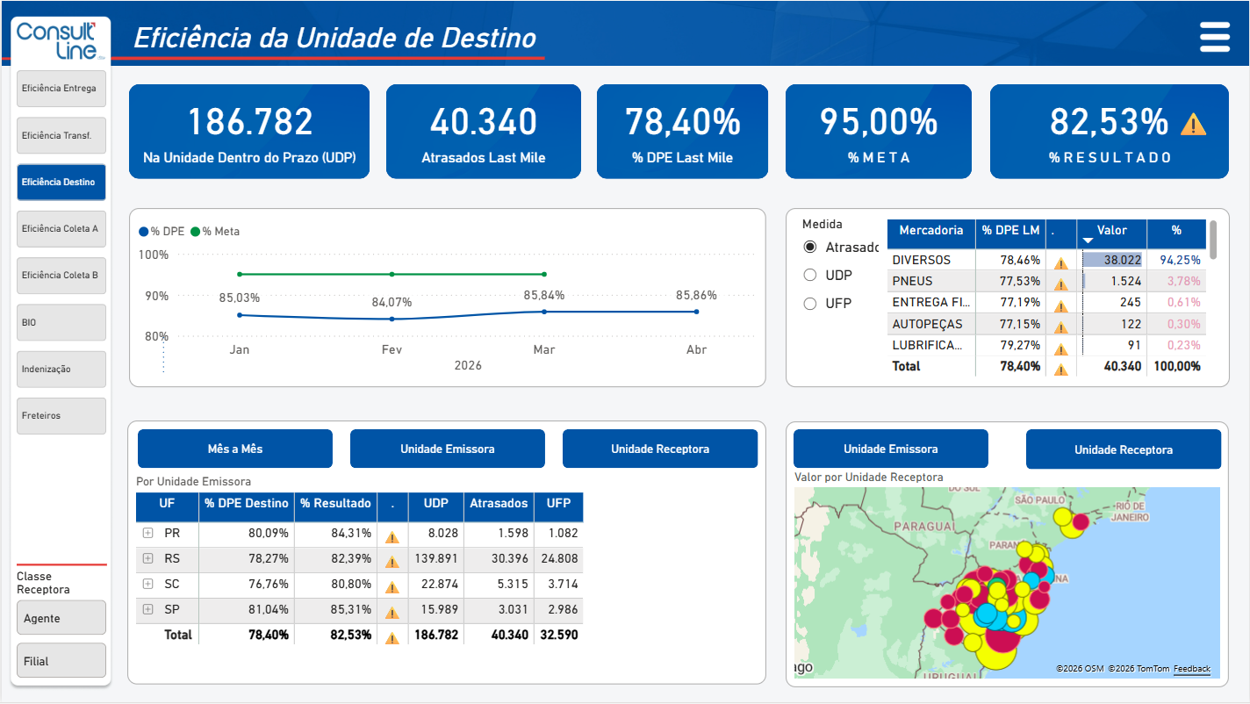
Task: Select the UDP measure radio button
Action: [x=810, y=275]
